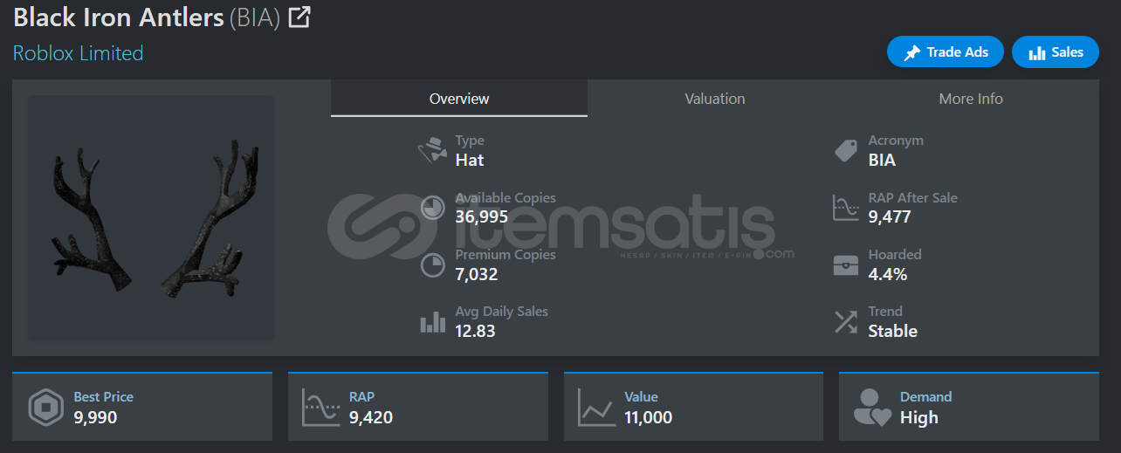Click the Acronym tag icon
The image size is (1121, 453).
[x=845, y=150]
